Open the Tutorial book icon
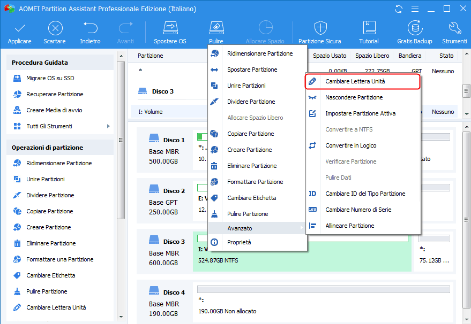471x324 pixels. click(x=369, y=28)
